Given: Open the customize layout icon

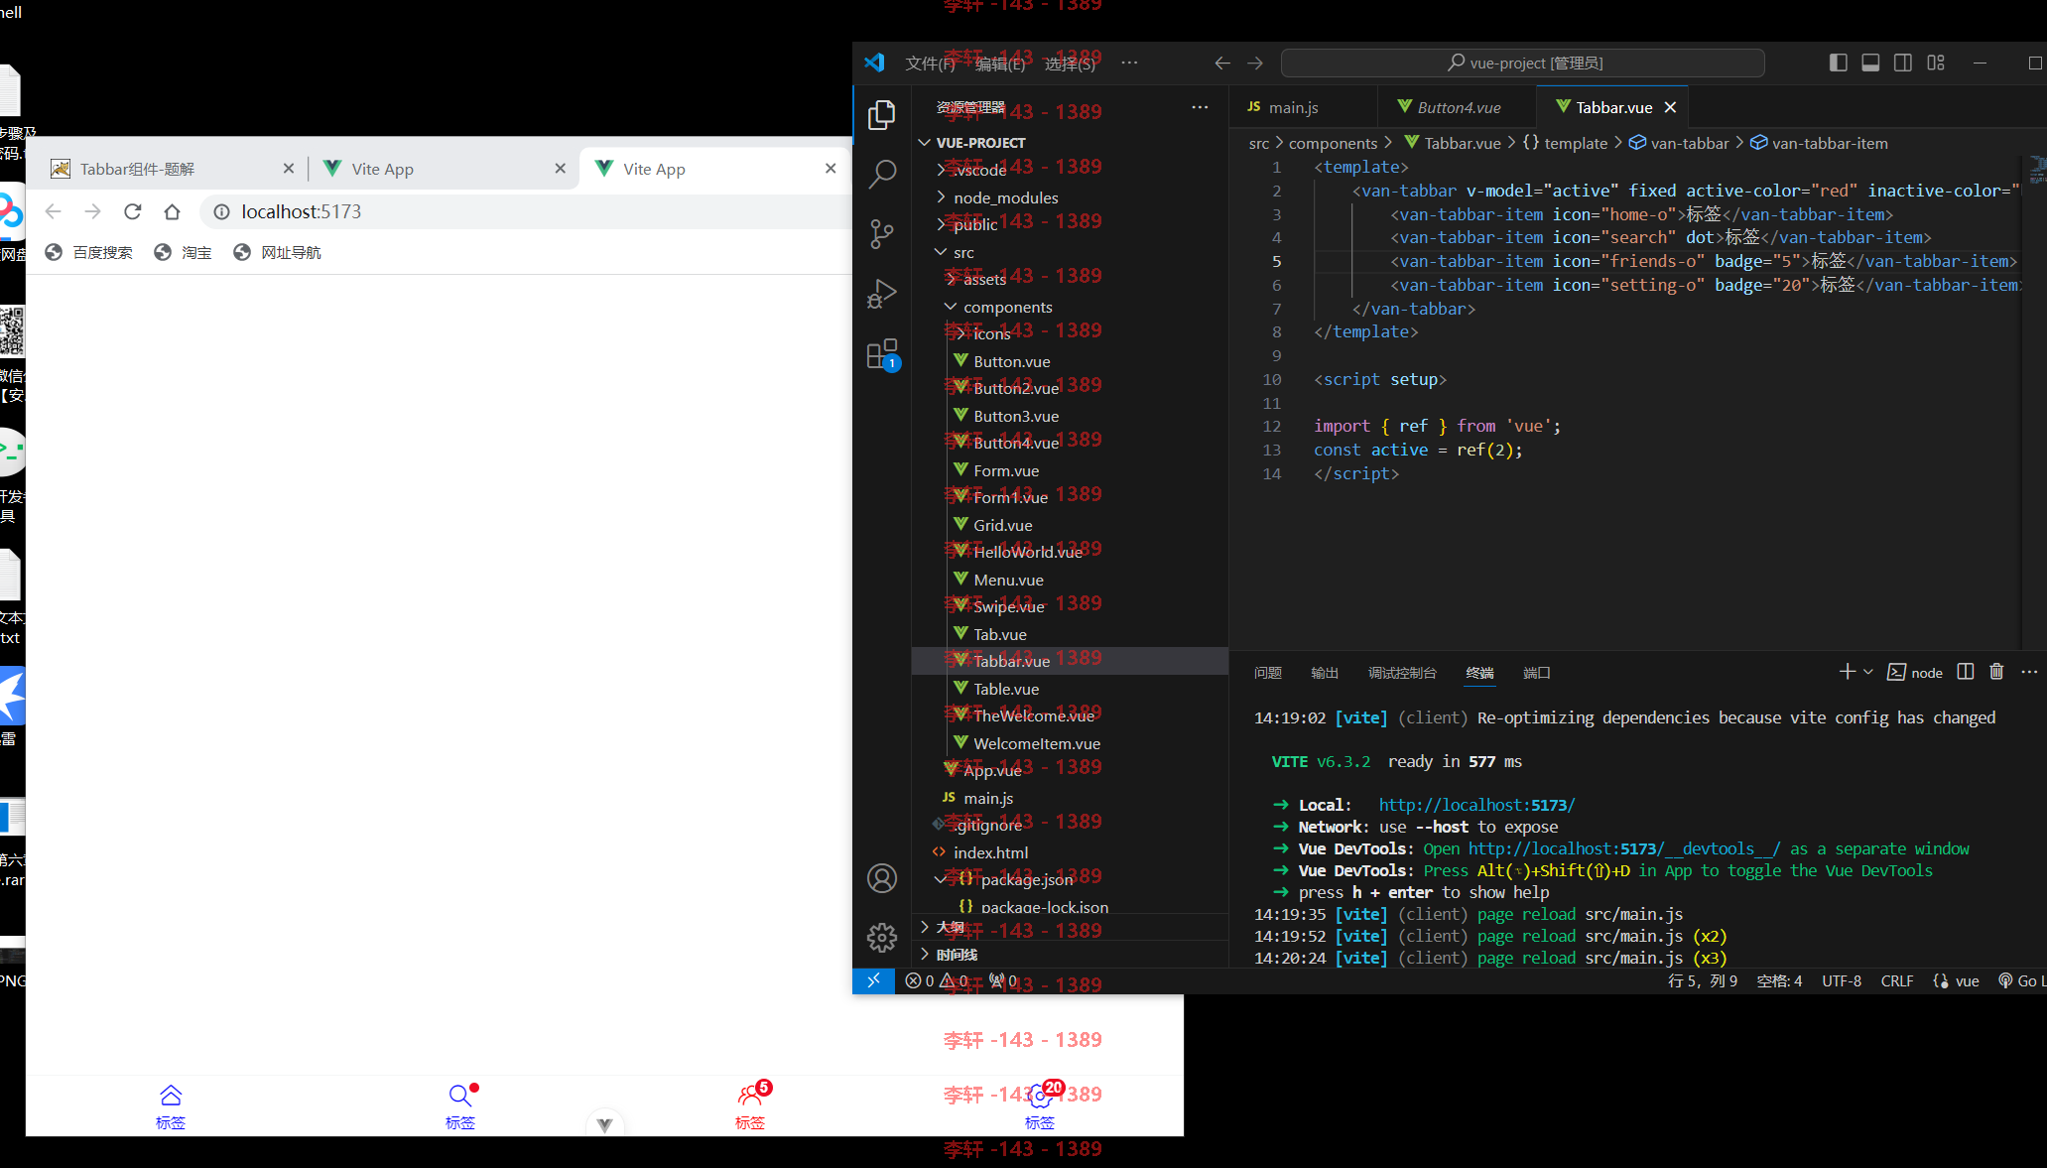Looking at the screenshot, I should tap(1936, 63).
